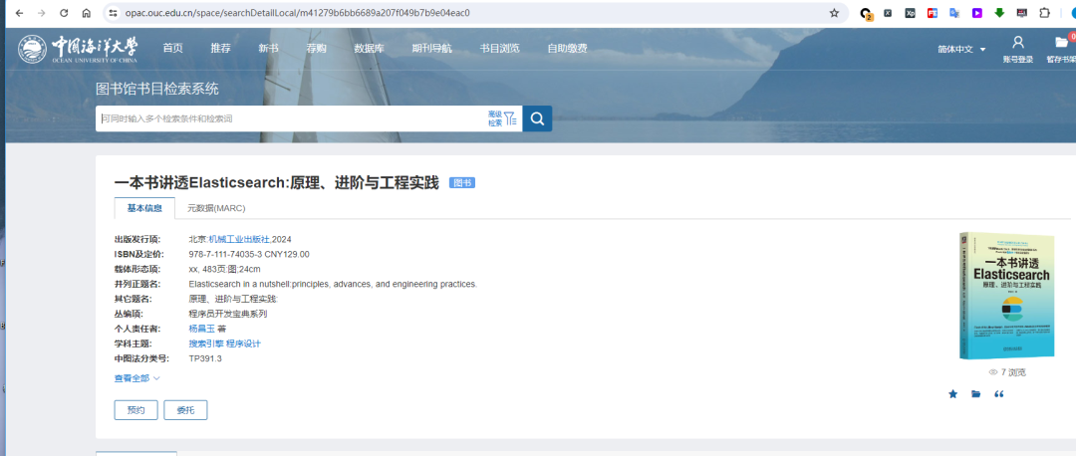Expand details with 查看全部
The image size is (1076, 456).
coord(136,377)
